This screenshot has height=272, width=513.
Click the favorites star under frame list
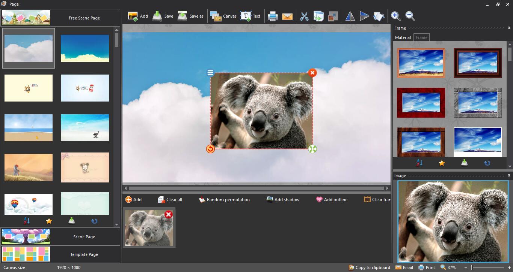[x=442, y=163]
